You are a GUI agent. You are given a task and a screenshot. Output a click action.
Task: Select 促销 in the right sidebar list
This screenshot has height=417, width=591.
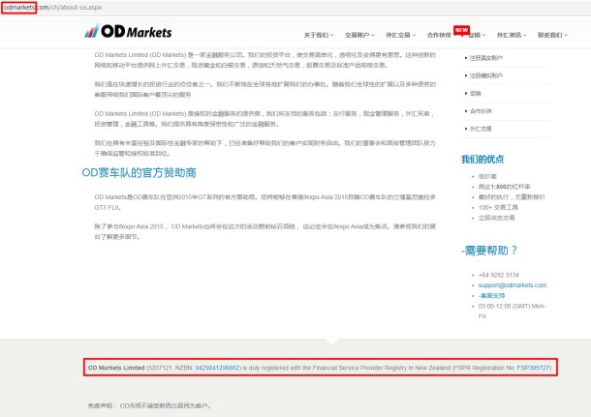tap(476, 93)
